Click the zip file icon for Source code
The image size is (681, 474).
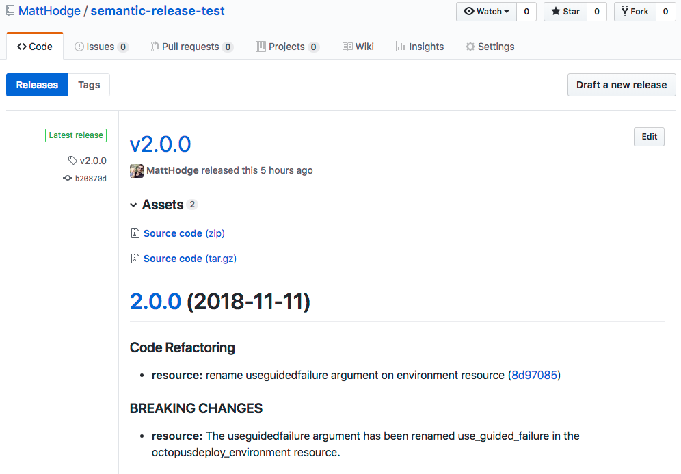coord(135,234)
